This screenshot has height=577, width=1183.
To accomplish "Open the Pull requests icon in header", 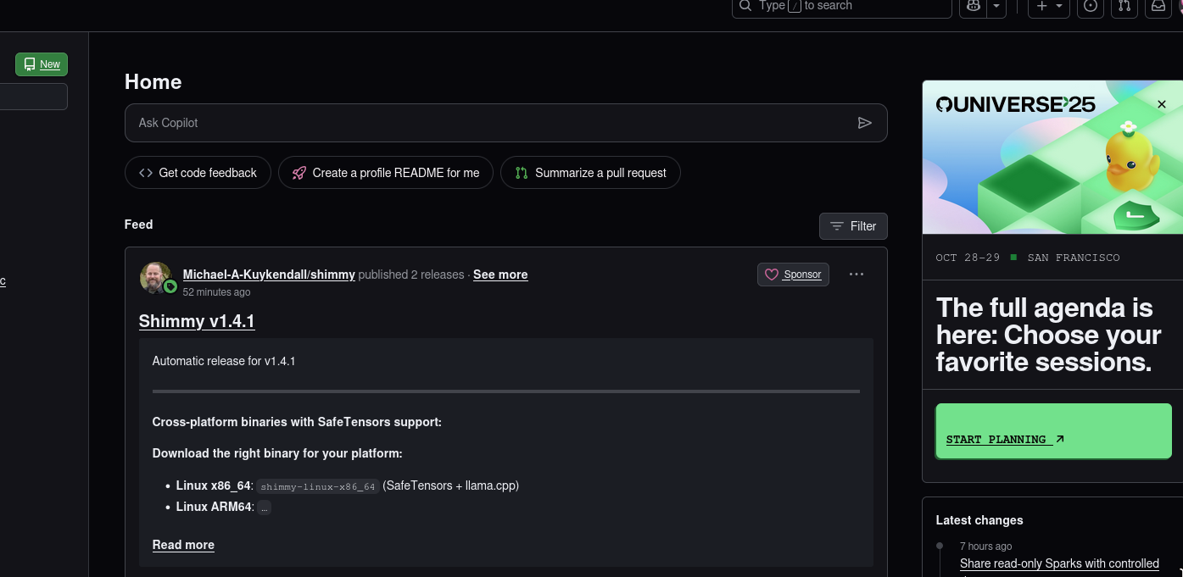I will click(x=1124, y=6).
